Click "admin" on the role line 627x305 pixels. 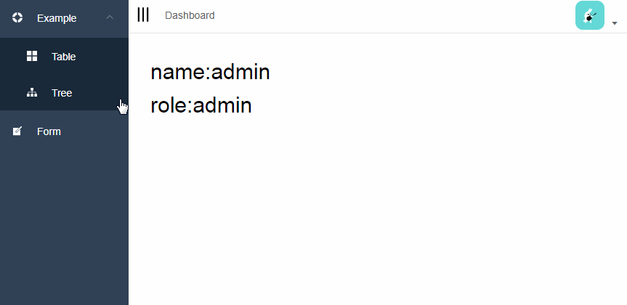tap(222, 106)
